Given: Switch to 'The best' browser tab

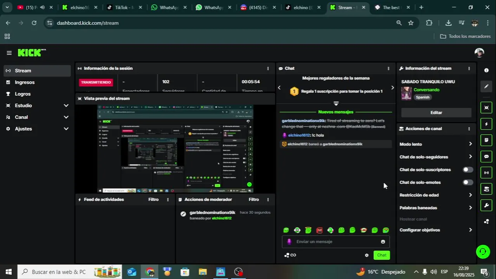Looking at the screenshot, I should [392, 7].
